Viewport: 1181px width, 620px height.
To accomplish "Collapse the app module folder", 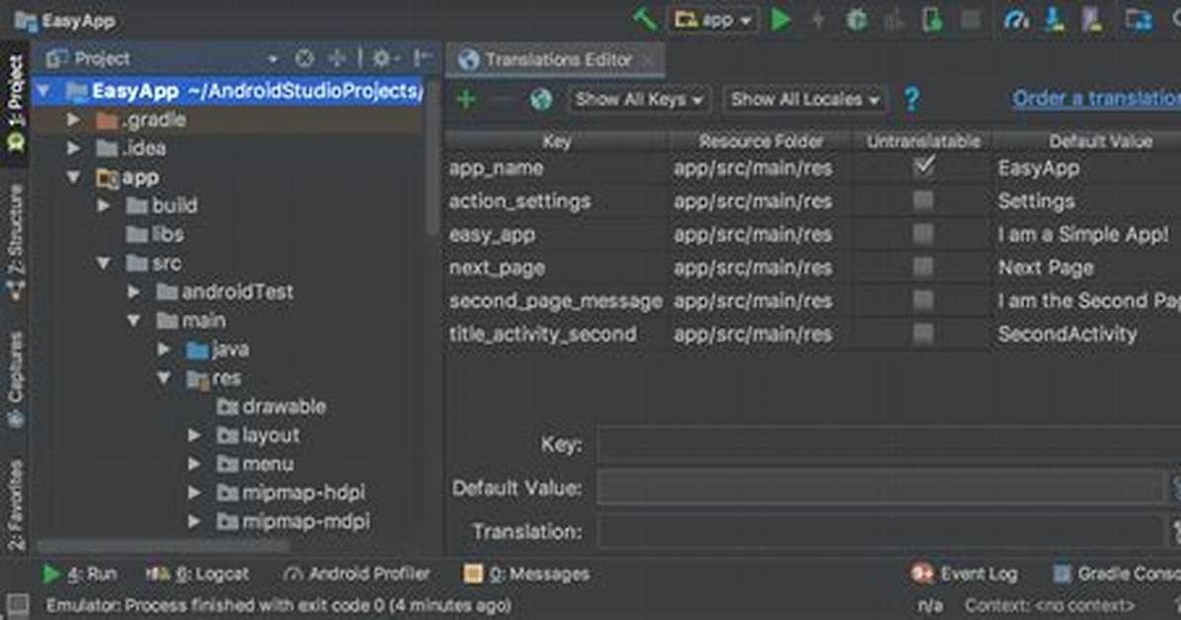I will coord(73,178).
